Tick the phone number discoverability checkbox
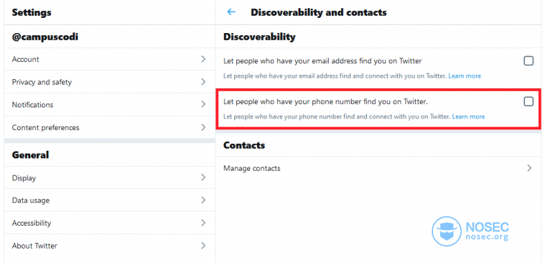 coord(528,101)
